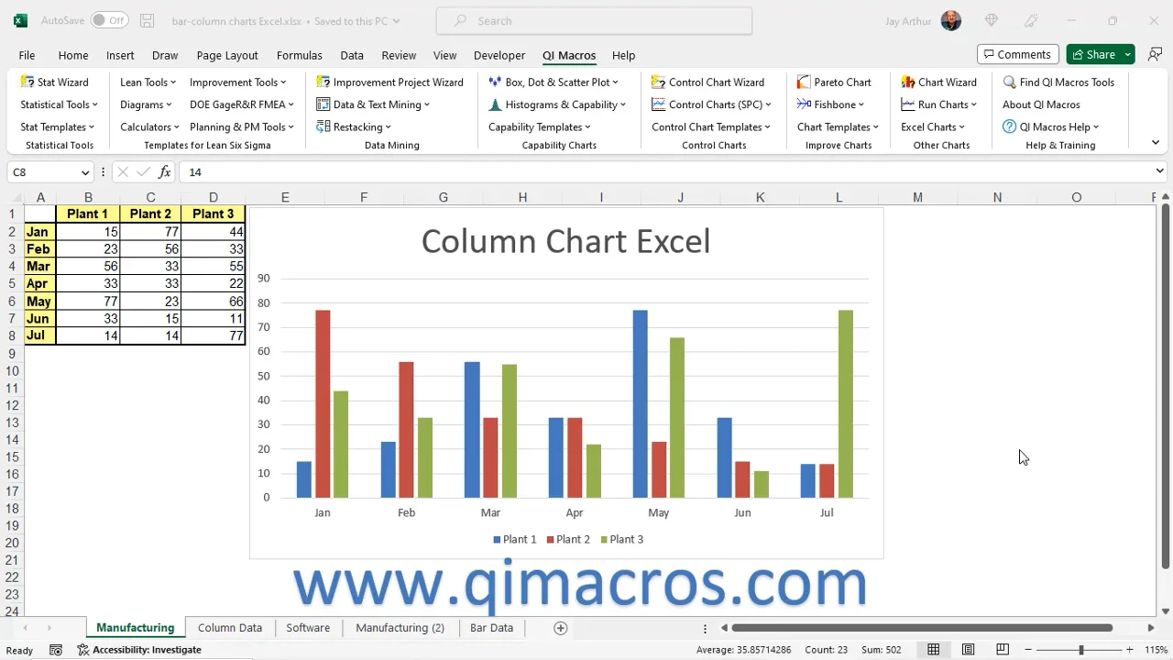Open the Chart Wizard
This screenshot has height=660, width=1173.
[938, 82]
